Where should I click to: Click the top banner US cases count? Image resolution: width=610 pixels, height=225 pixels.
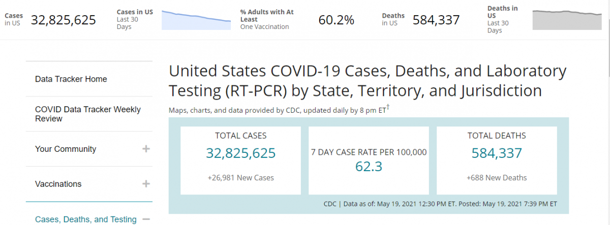(x=64, y=20)
